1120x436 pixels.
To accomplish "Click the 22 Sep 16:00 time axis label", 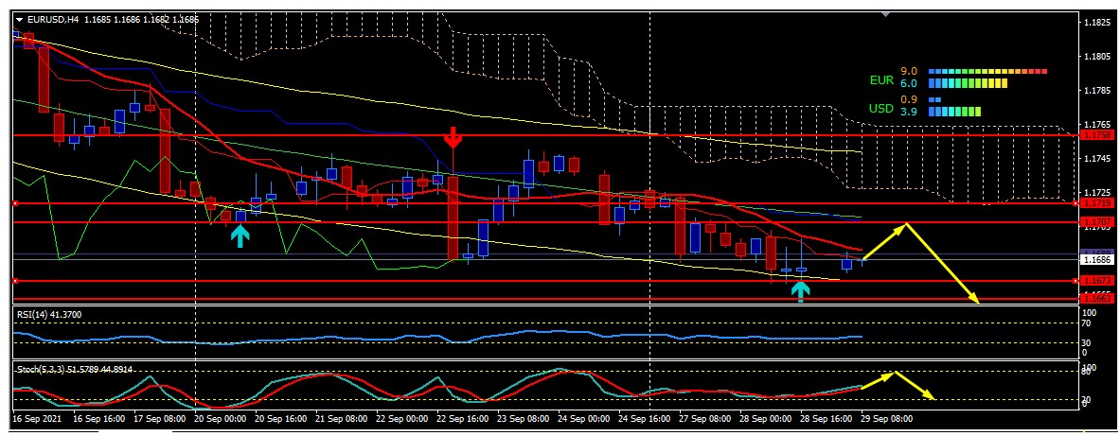I will (x=462, y=417).
